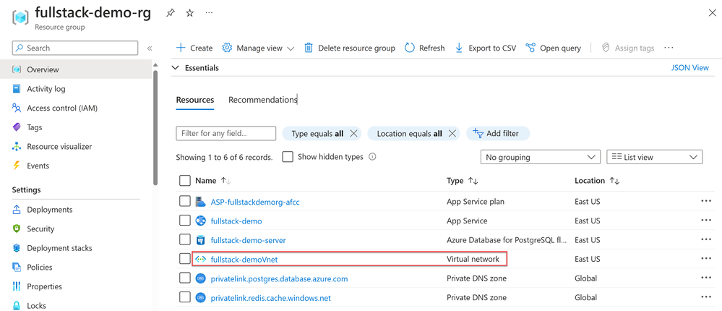Show info tooltip for hidden types
Image resolution: width=722 pixels, height=311 pixels.
(x=372, y=157)
